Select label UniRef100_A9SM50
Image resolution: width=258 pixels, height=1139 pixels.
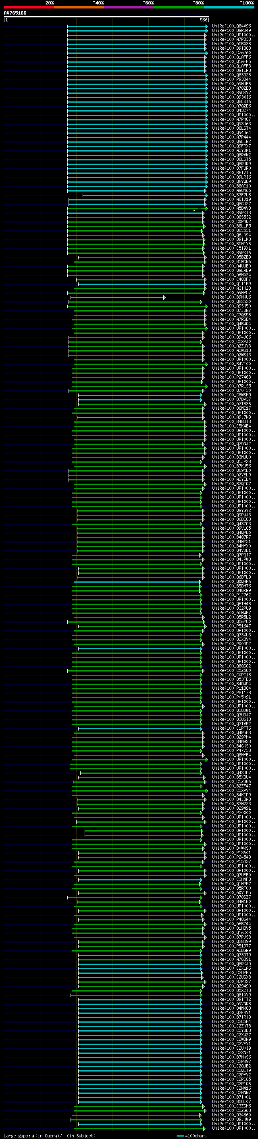(231, 306)
